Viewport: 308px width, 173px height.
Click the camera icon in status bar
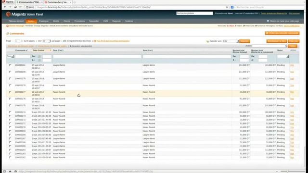(16, 171)
